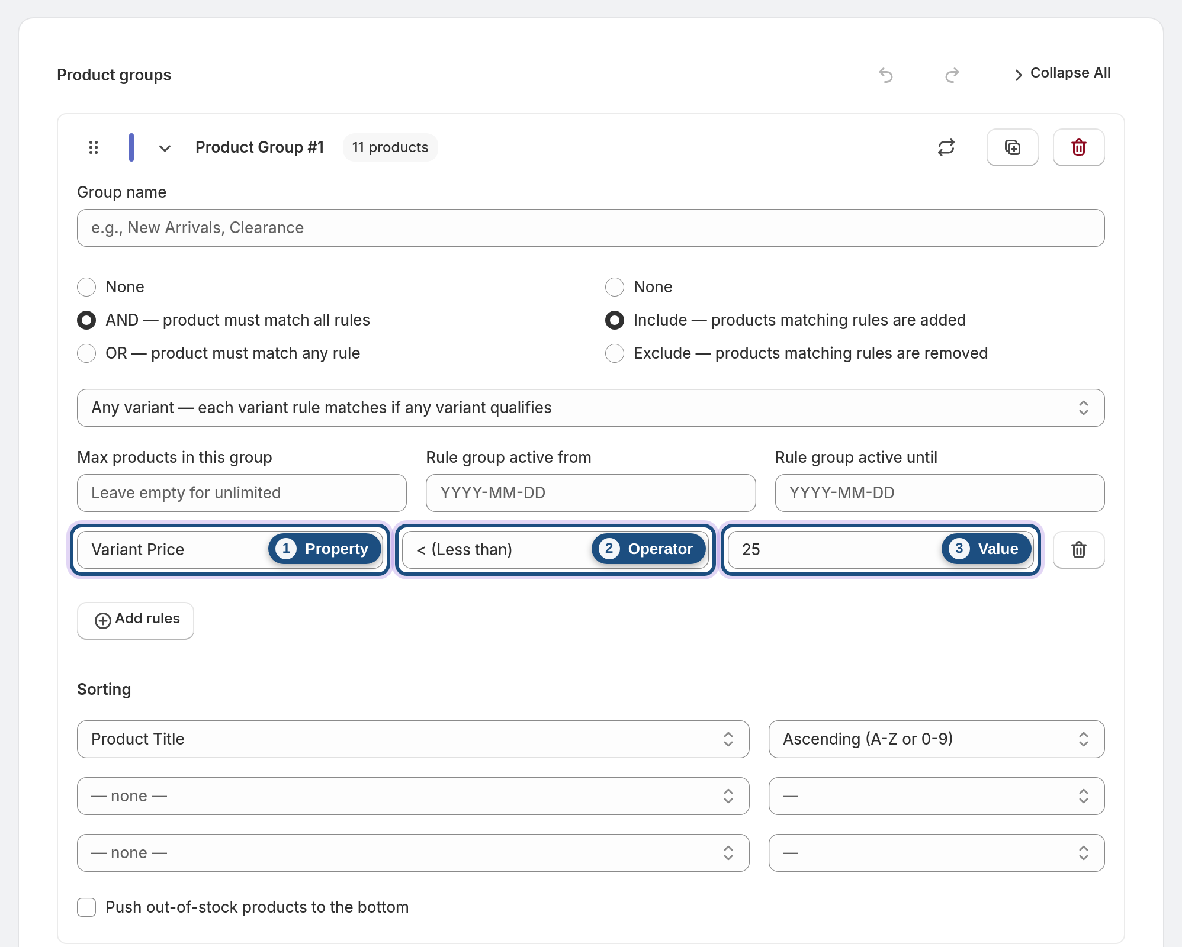Select OR — product must match any rule
Screen dimensions: 1182x947
[86, 353]
